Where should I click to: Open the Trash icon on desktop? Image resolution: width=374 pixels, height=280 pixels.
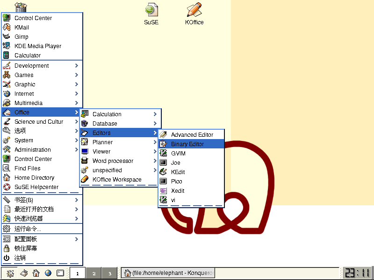pyautogui.click(x=21, y=7)
